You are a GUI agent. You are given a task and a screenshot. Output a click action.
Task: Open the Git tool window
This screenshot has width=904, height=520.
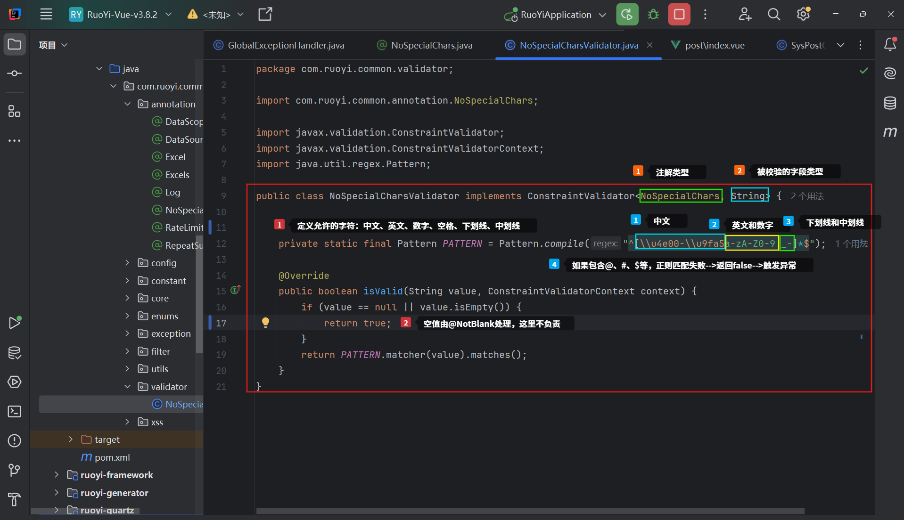[x=15, y=470]
